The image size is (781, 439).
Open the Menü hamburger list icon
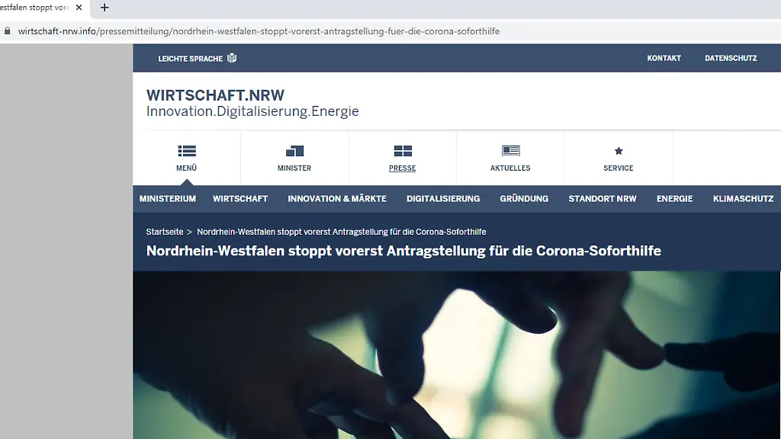(187, 151)
